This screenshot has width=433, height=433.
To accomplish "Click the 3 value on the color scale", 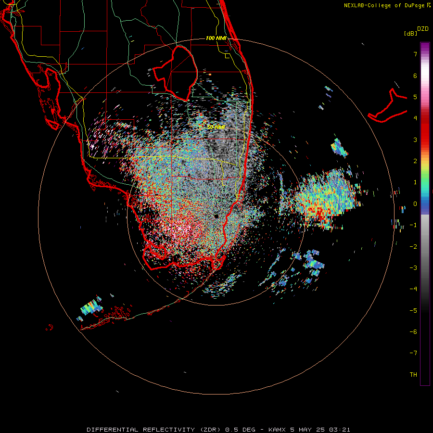I will click(x=415, y=140).
